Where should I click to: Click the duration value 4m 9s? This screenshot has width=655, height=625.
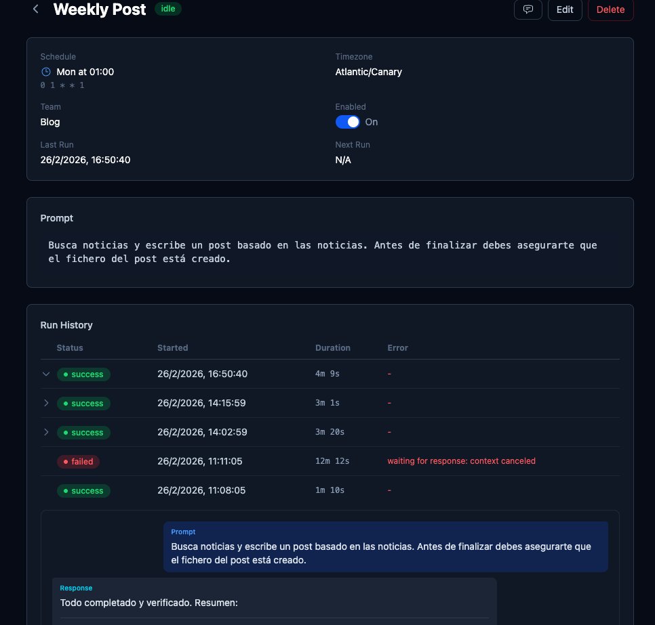[x=327, y=374]
